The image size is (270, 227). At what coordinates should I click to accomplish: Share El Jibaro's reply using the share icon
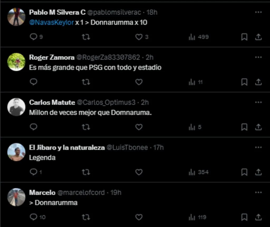[258, 172]
